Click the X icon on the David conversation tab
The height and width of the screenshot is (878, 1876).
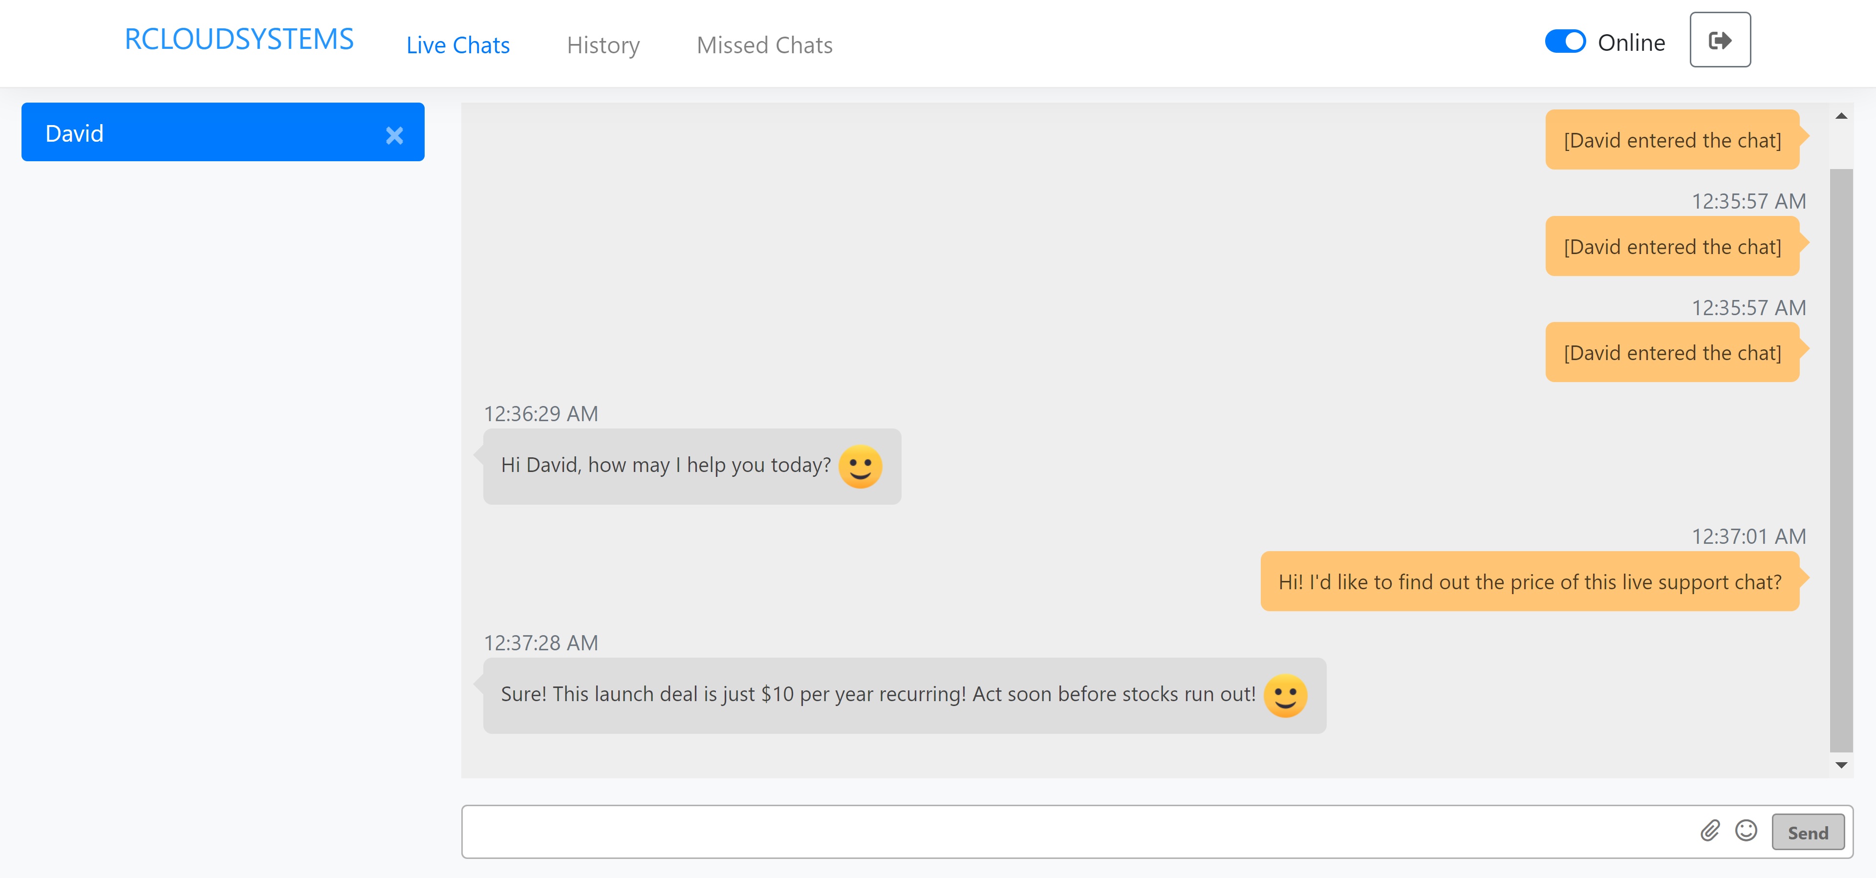point(395,135)
